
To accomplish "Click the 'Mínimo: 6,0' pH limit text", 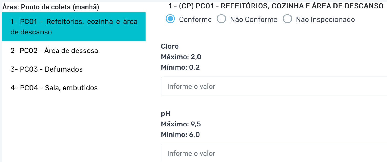I will (x=180, y=135).
